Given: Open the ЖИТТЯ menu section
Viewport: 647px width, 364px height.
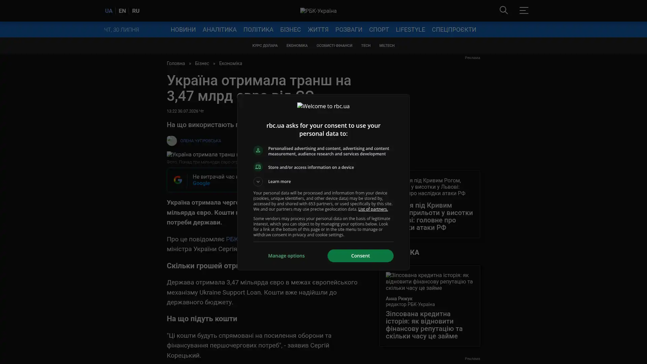Looking at the screenshot, I should (x=318, y=30).
